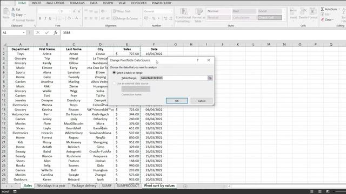
Task: Switch to the Sales sheet tab
Action: (28, 185)
